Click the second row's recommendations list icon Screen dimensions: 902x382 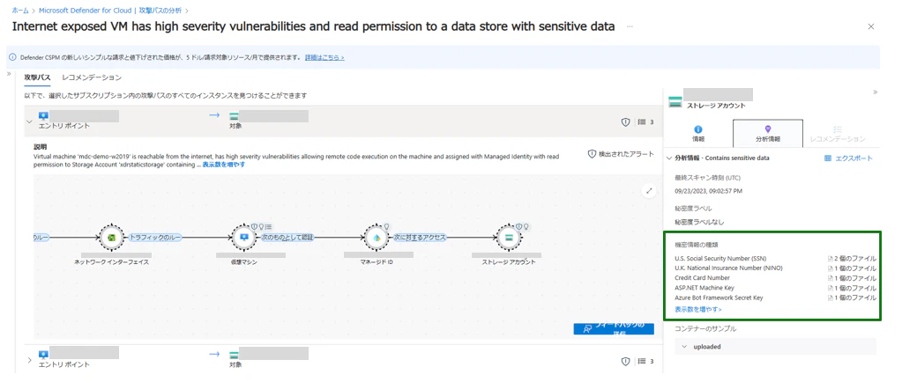coord(642,362)
